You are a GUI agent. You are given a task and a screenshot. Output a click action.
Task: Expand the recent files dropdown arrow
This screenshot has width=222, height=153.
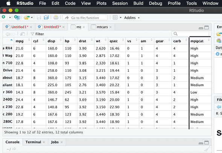[32, 18]
